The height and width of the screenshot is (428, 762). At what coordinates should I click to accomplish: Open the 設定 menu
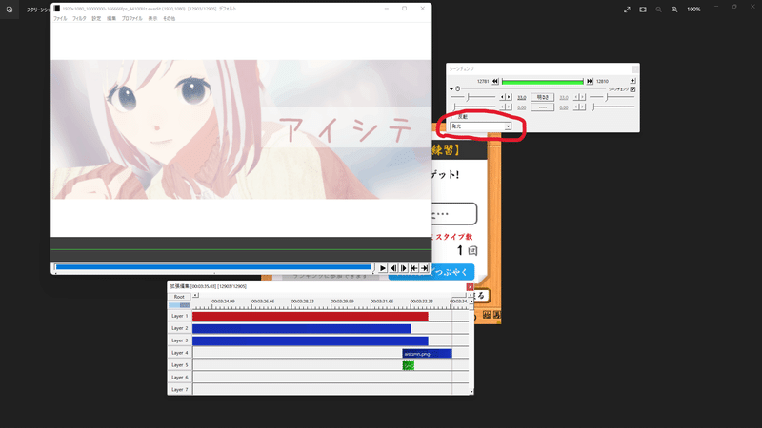[96, 18]
